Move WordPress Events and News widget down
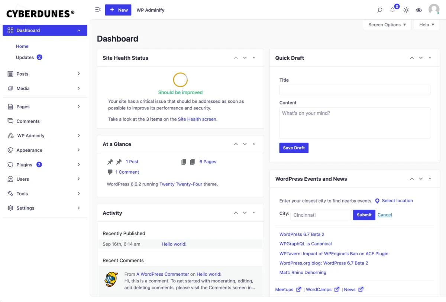Viewport: 446px width, 302px height. click(x=421, y=179)
